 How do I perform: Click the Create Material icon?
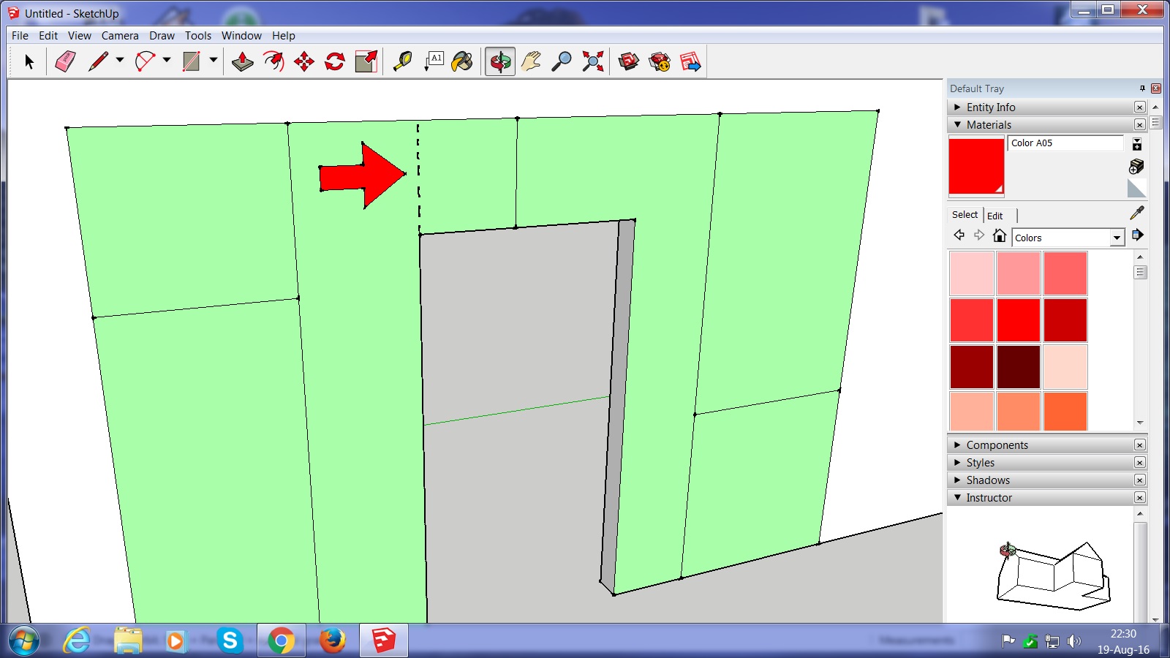point(1136,167)
